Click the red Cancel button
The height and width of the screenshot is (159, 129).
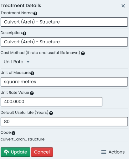(42, 152)
